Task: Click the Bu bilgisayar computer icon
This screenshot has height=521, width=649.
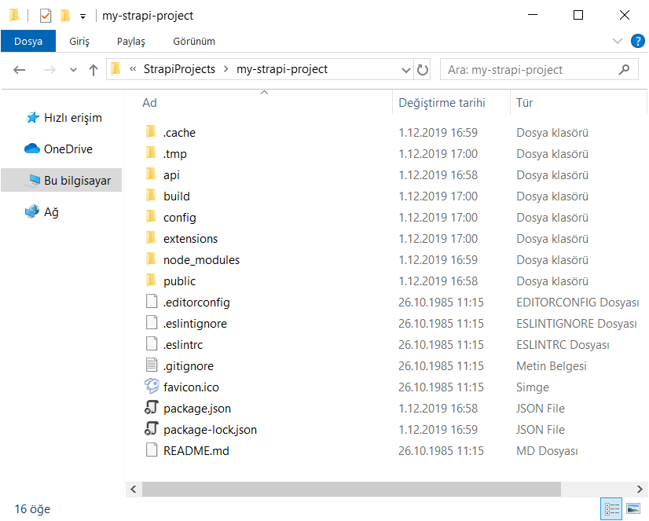Action: pyautogui.click(x=33, y=181)
